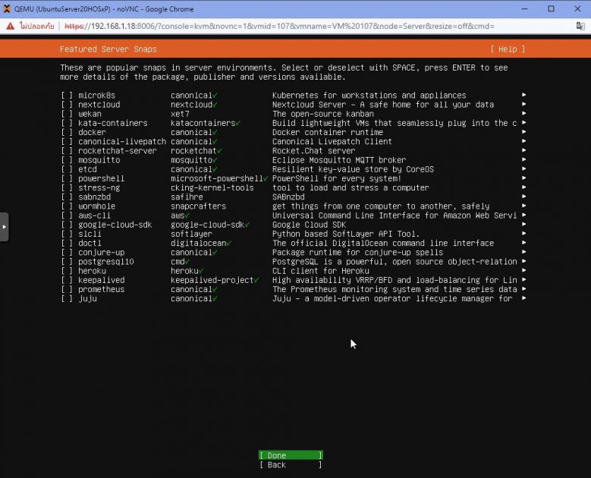Screen dimensions: 591x478
Task: Click the 'Docker container runtime' description
Action: point(328,132)
